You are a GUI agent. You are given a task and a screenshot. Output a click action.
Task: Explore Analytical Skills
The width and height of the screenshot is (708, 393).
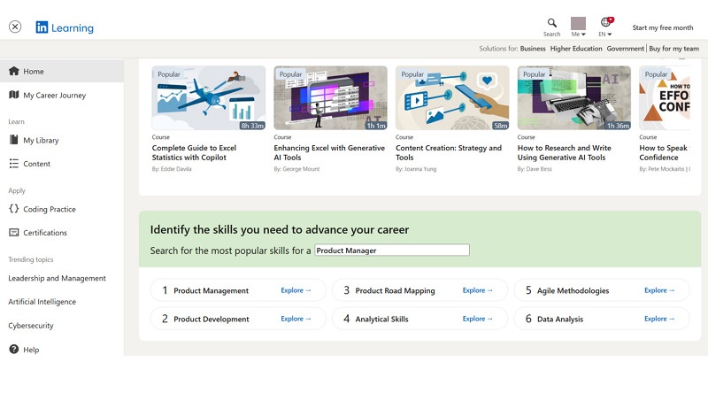pos(478,319)
